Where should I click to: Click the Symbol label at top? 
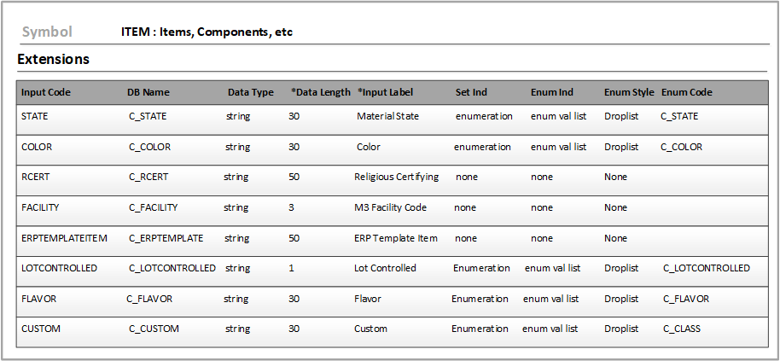point(47,32)
